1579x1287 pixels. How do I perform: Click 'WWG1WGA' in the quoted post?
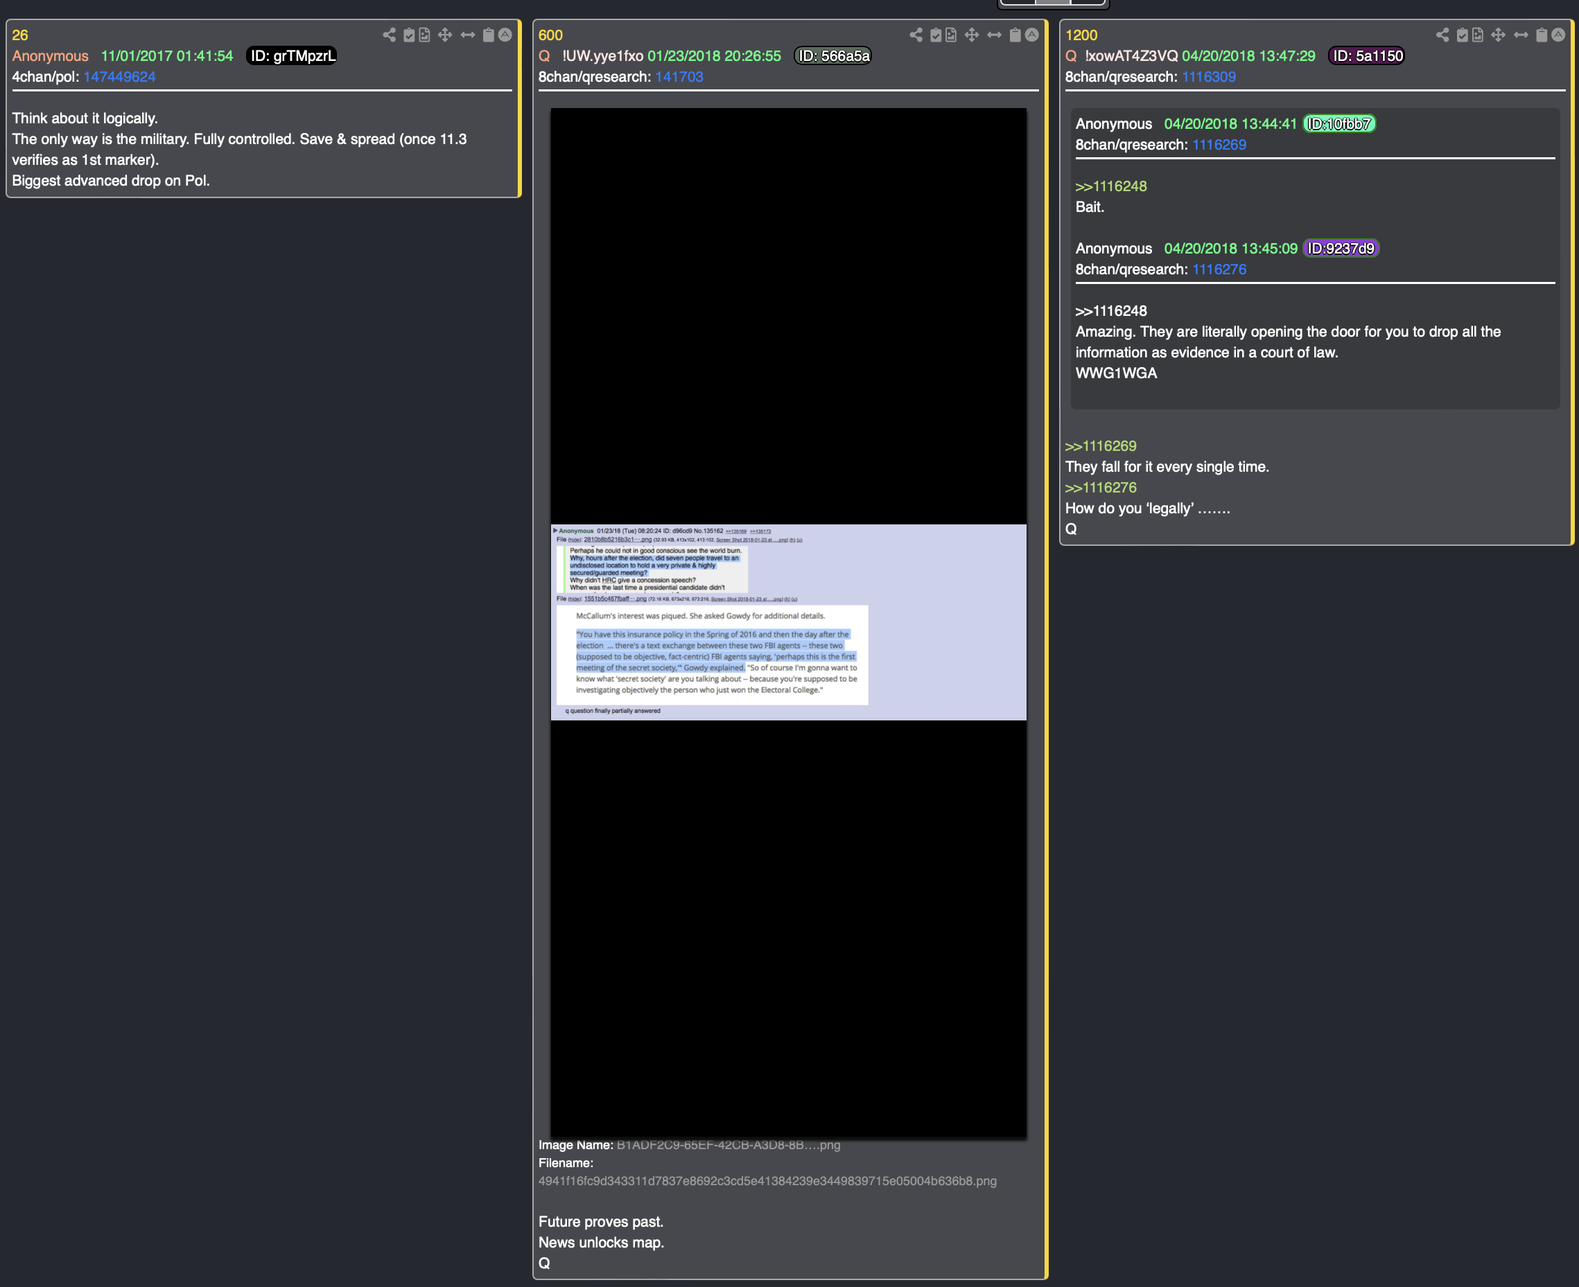coord(1116,373)
